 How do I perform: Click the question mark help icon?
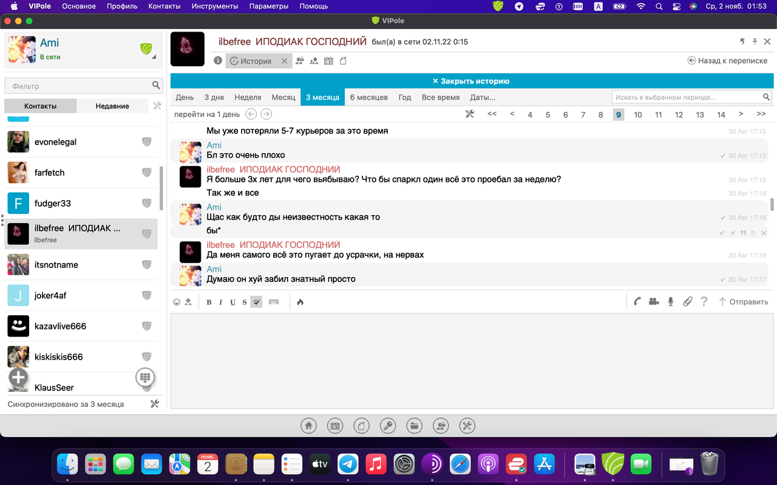pyautogui.click(x=704, y=301)
